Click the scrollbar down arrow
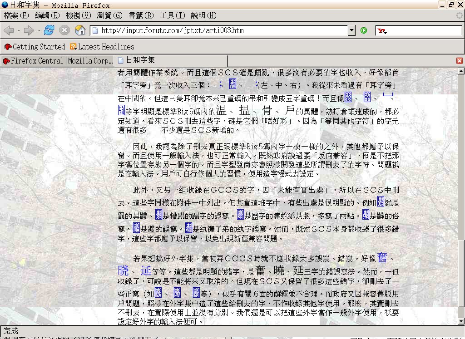Viewport: 465px width, 339px height. [461, 321]
